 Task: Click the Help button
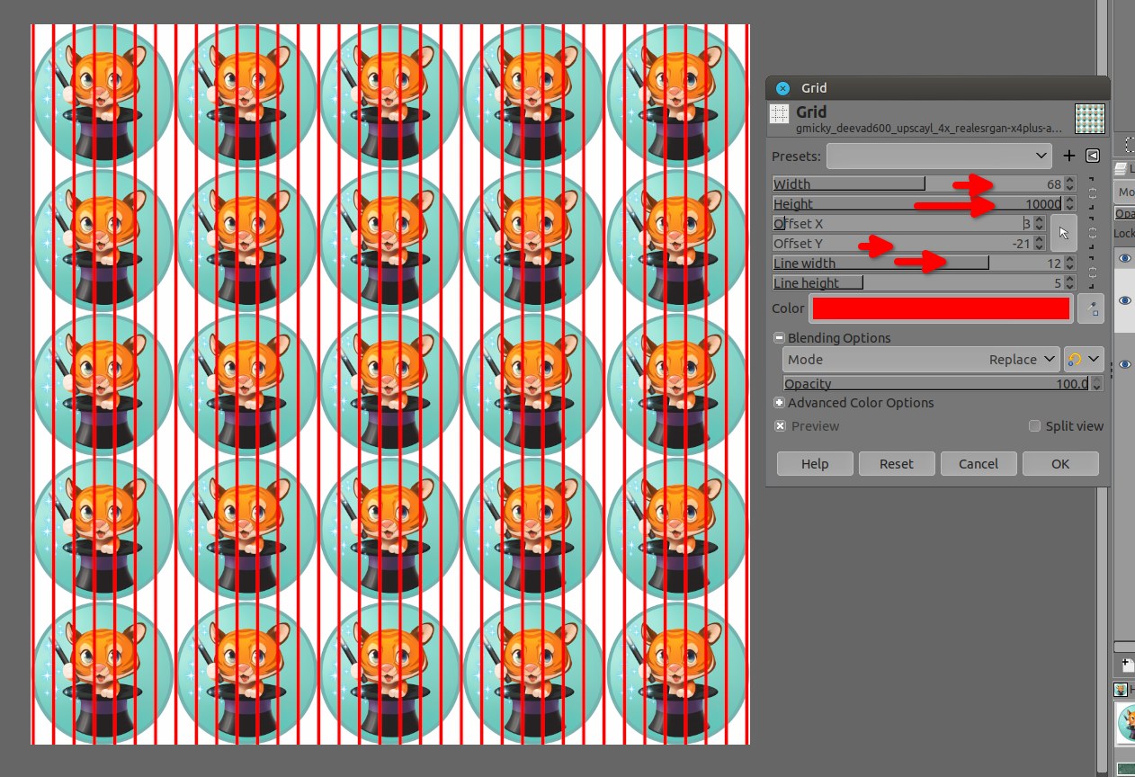(x=815, y=464)
